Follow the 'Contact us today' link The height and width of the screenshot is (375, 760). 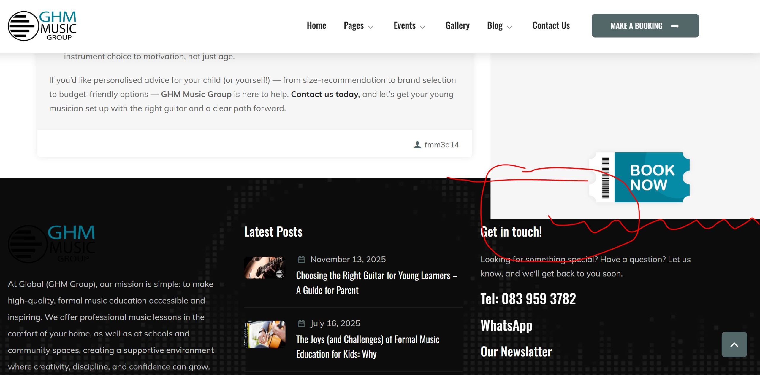tap(325, 94)
